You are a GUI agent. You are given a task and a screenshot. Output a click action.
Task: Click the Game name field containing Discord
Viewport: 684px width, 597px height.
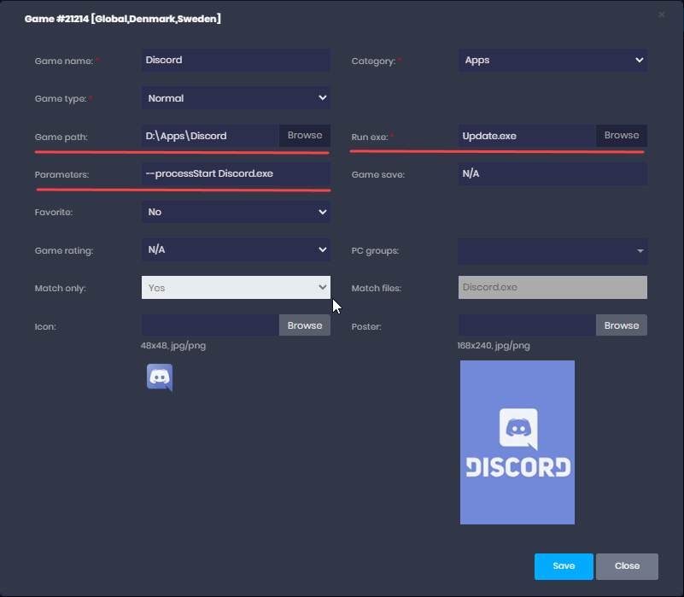(x=236, y=61)
